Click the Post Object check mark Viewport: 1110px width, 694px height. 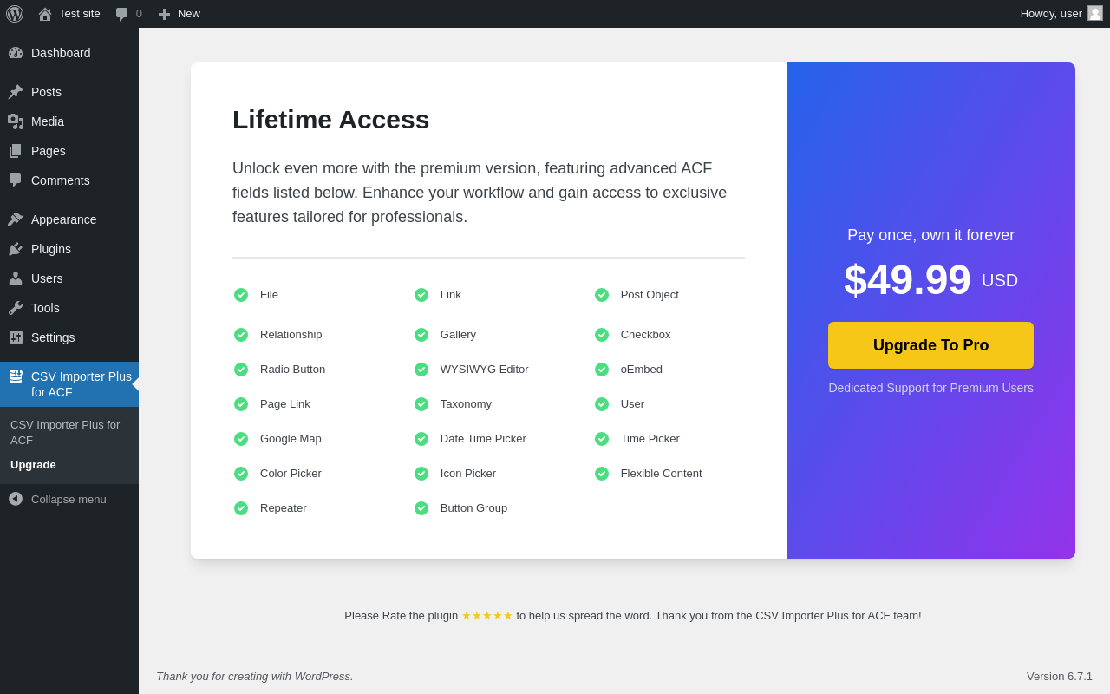pyautogui.click(x=602, y=295)
